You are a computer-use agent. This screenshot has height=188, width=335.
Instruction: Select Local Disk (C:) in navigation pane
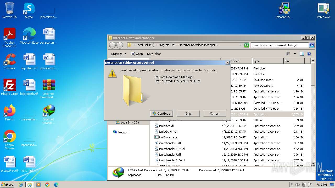coord(127,122)
